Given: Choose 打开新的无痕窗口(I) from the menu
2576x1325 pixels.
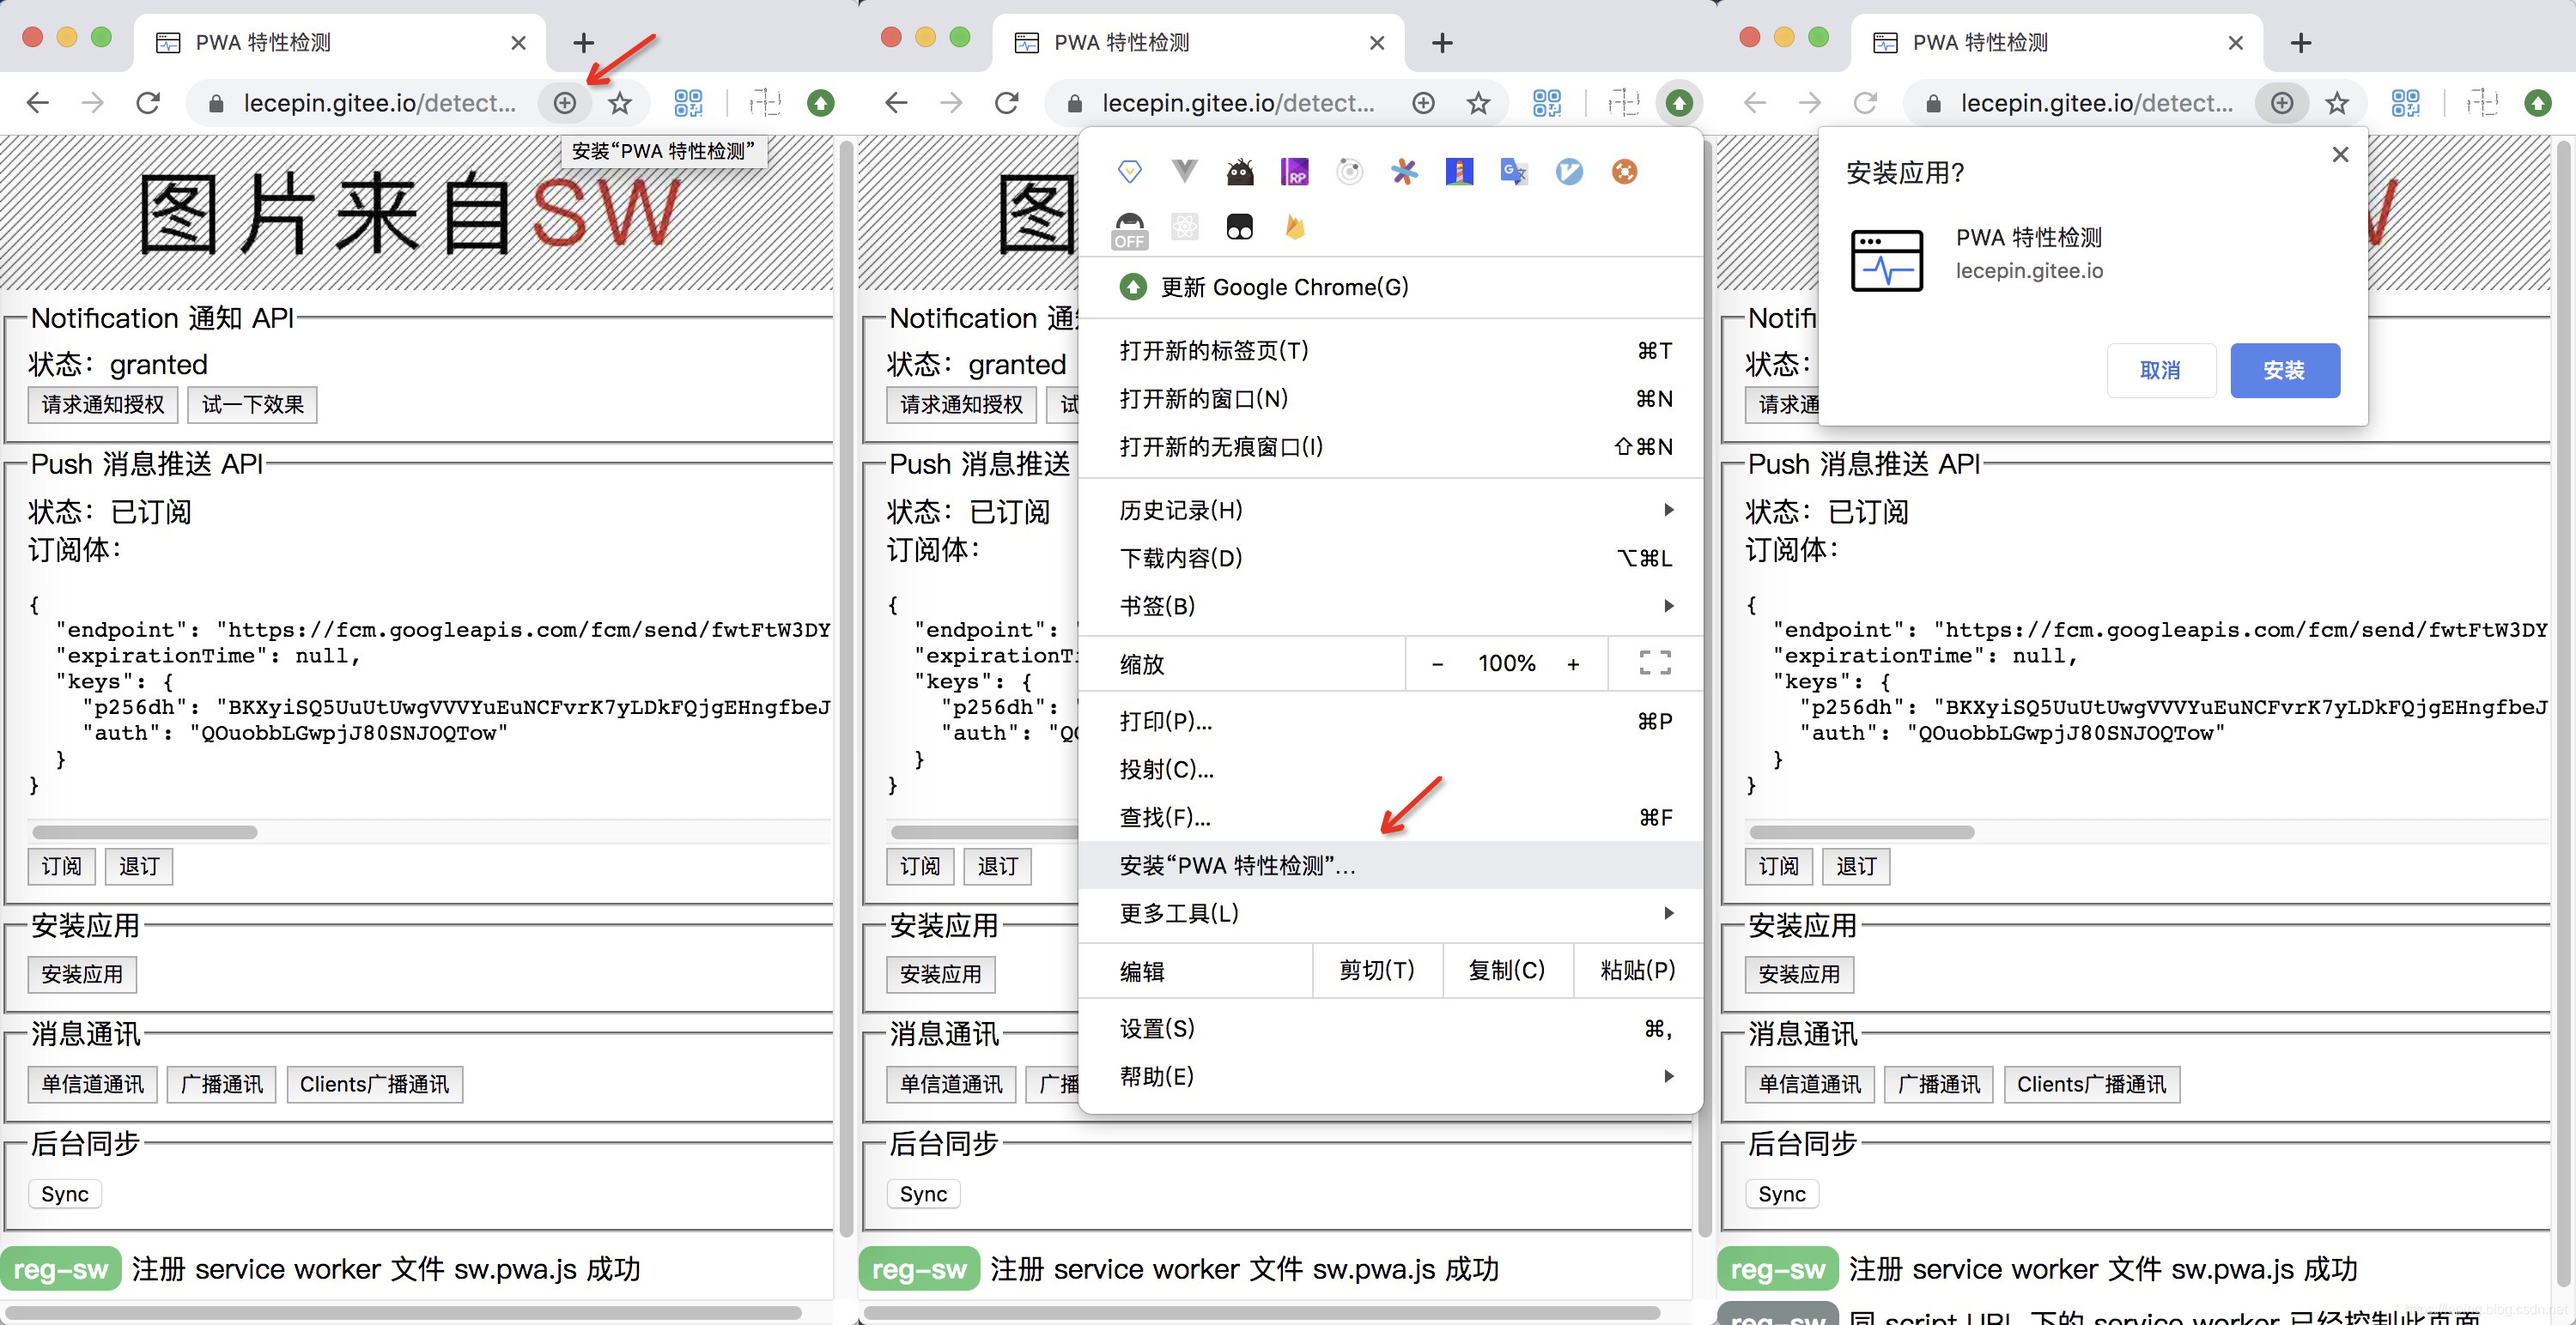Looking at the screenshot, I should tap(1221, 446).
